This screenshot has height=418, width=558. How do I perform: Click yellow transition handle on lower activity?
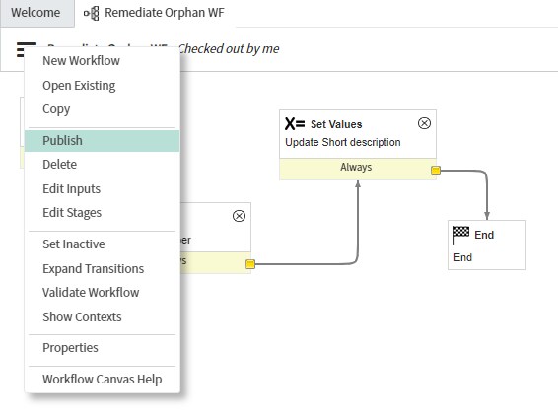pyautogui.click(x=250, y=264)
